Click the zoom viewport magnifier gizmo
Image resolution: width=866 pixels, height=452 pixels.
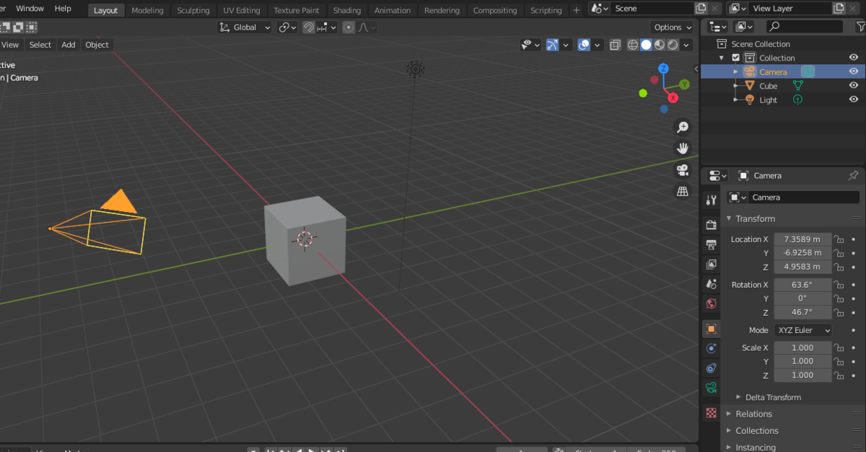point(682,128)
